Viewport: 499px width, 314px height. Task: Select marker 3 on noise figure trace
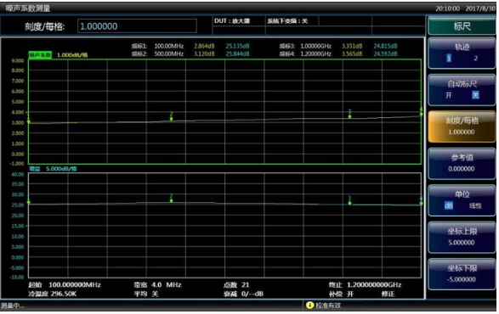(x=349, y=116)
